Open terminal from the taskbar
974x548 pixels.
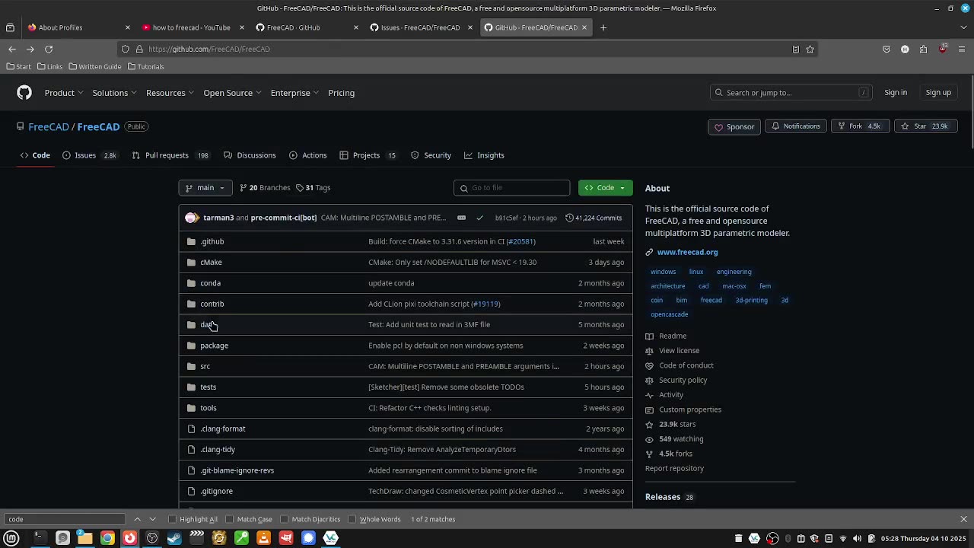[x=40, y=538]
